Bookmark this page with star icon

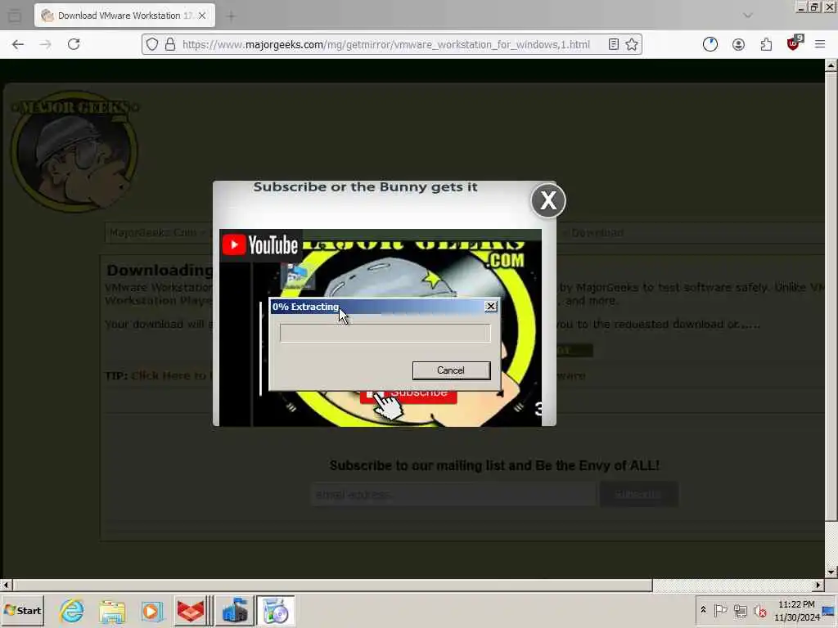[632, 44]
